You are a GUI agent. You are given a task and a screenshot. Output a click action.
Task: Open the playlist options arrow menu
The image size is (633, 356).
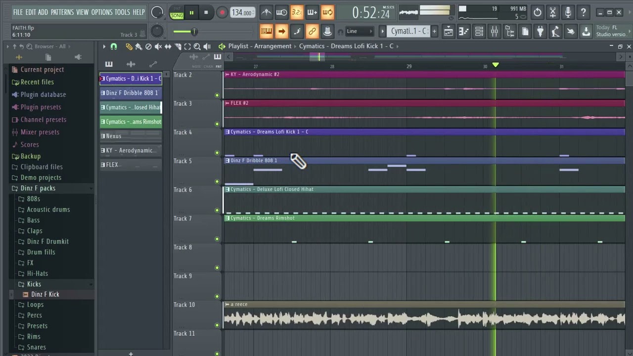tap(104, 46)
